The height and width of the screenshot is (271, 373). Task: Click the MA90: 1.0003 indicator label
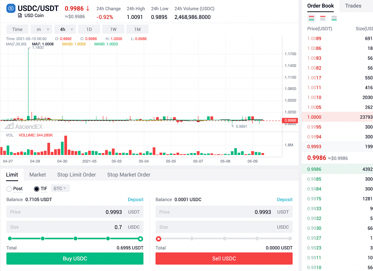[106, 44]
